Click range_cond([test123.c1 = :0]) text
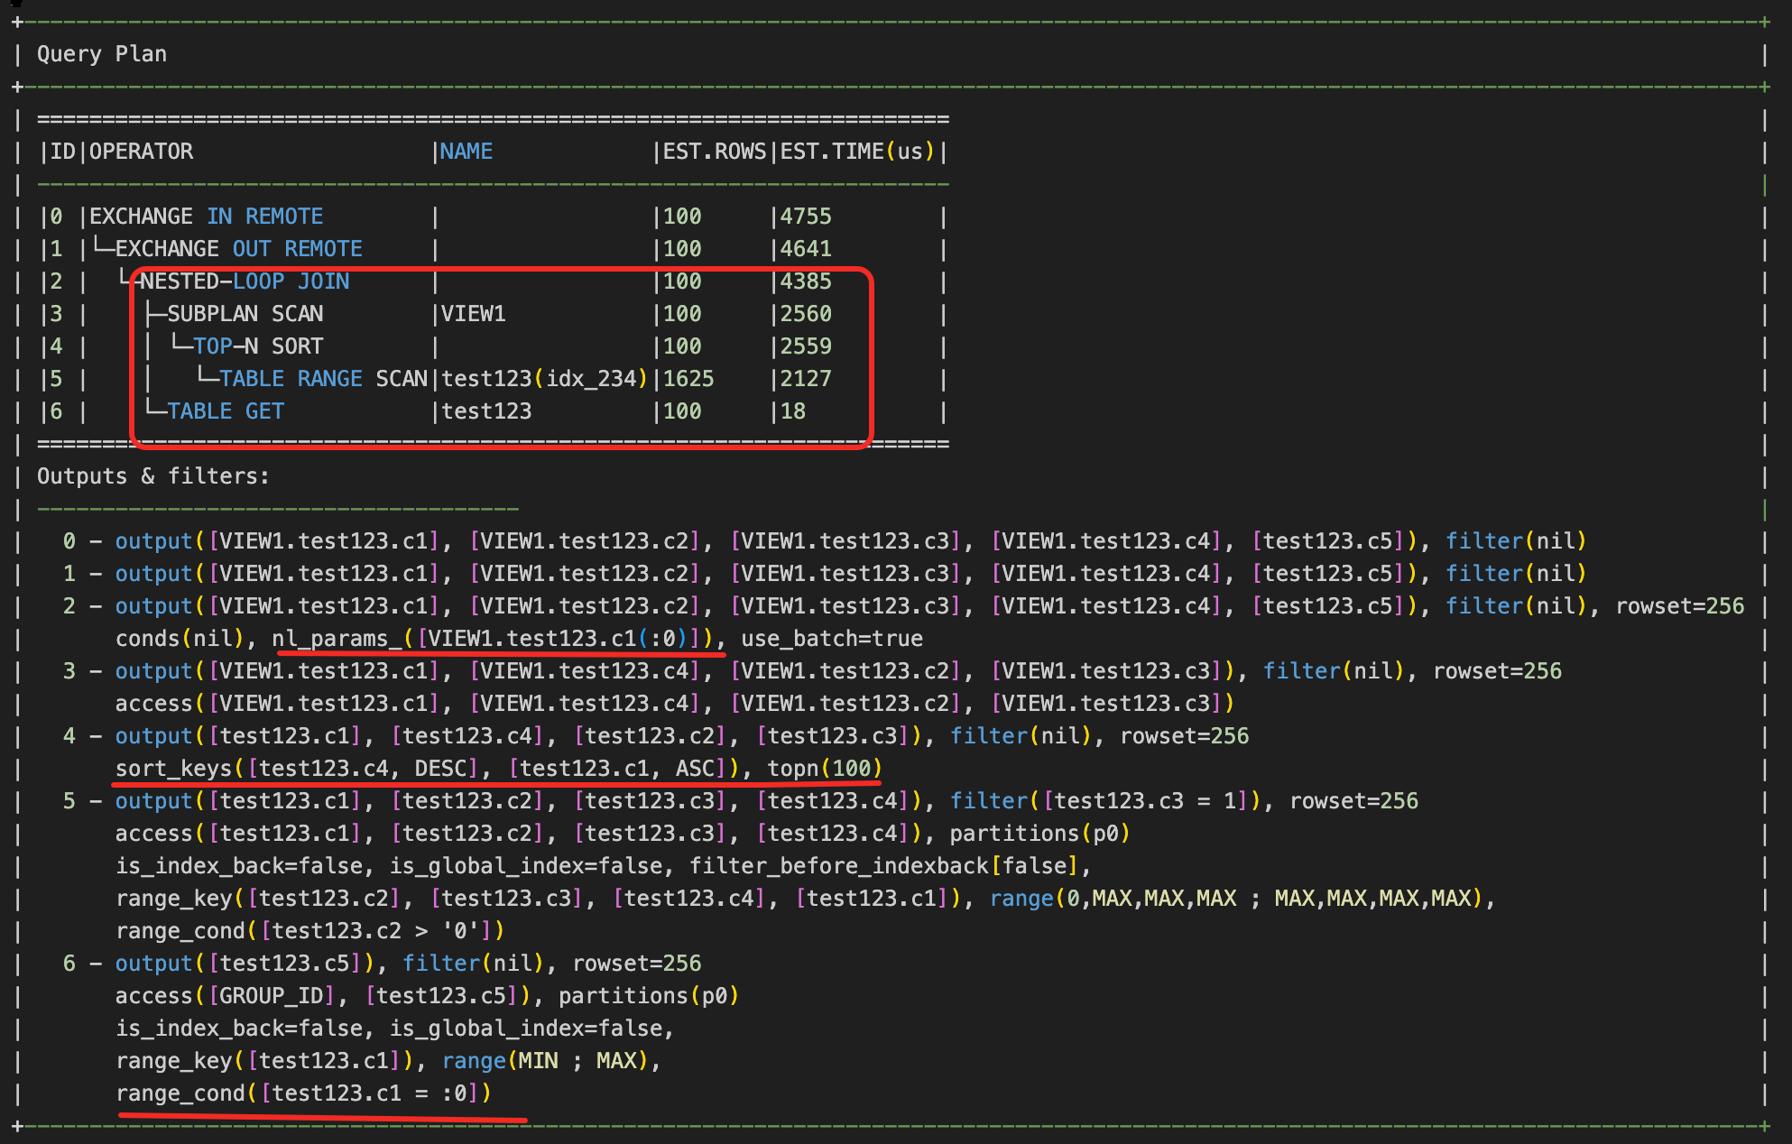The height and width of the screenshot is (1144, 1792). (304, 1093)
